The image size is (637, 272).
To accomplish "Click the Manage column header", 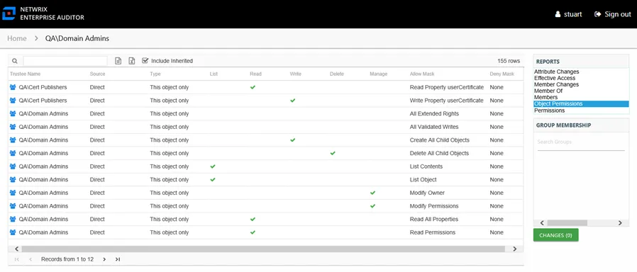I will 378,74.
